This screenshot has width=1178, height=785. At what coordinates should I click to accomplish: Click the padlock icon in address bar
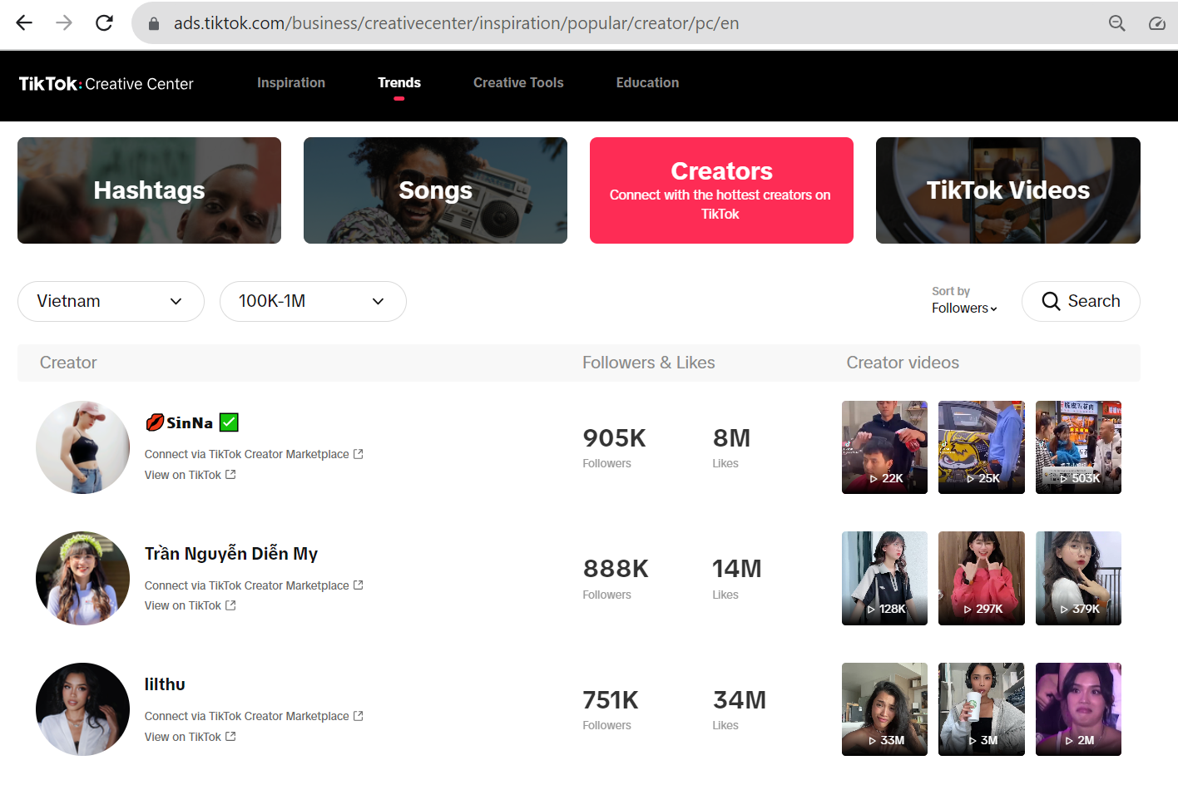pos(153,23)
